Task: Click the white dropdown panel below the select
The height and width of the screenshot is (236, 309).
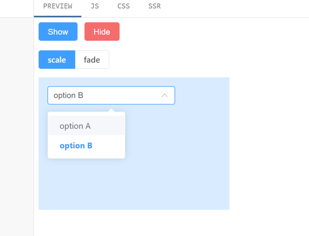Action: click(x=86, y=135)
